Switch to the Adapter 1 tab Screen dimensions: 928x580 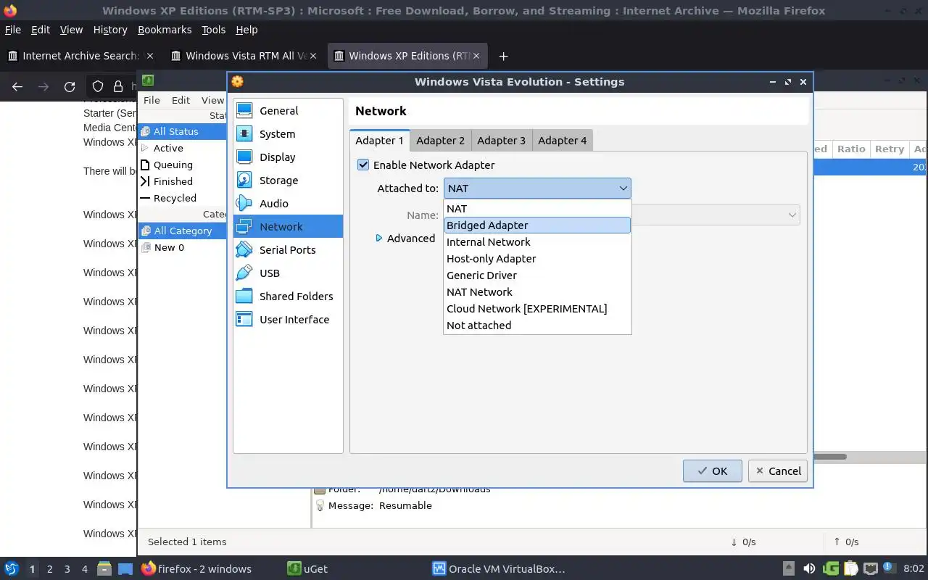[379, 140]
